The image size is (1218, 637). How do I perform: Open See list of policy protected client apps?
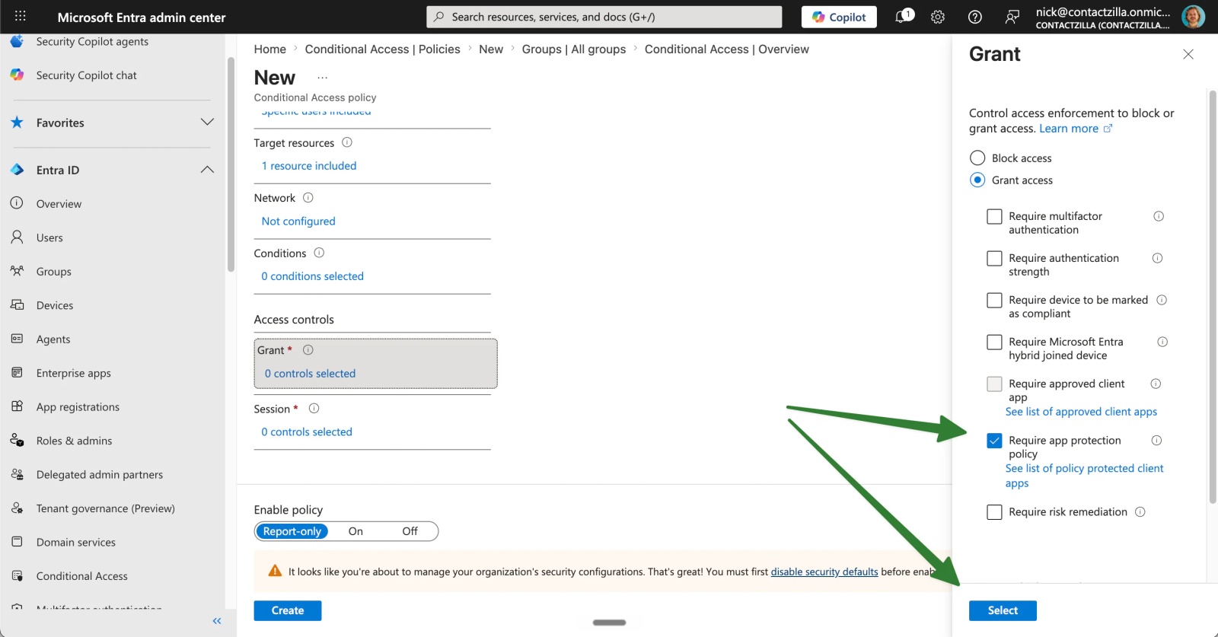click(1084, 476)
